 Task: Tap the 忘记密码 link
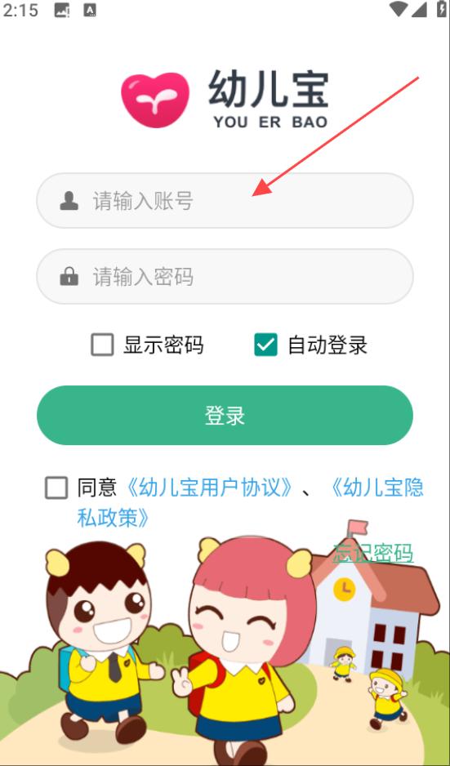[x=373, y=553]
